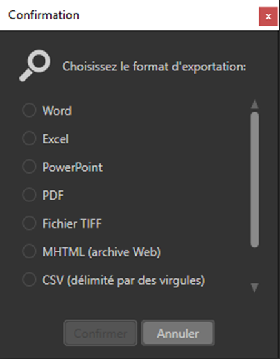Click the vertical scrollbar thumb of the format list

pyautogui.click(x=255, y=179)
